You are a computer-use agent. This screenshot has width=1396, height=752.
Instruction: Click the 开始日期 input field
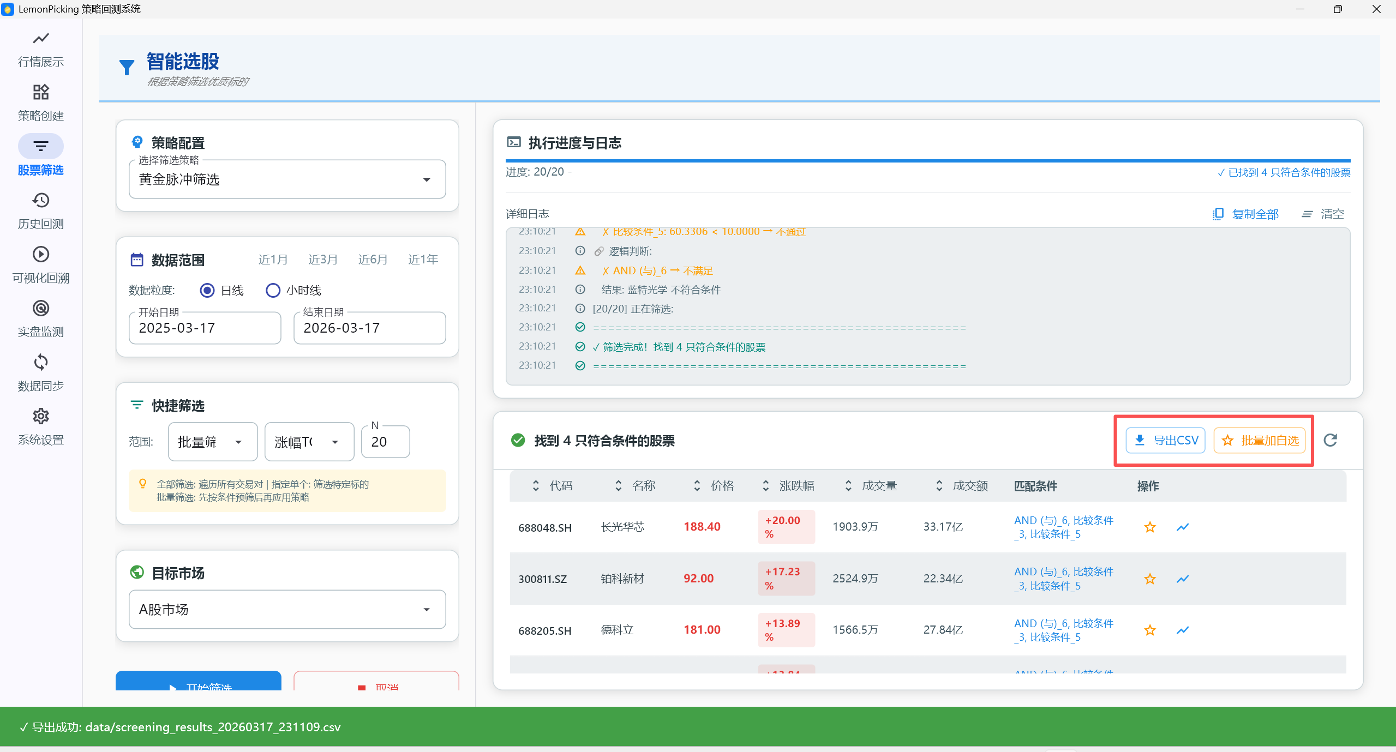(x=205, y=328)
